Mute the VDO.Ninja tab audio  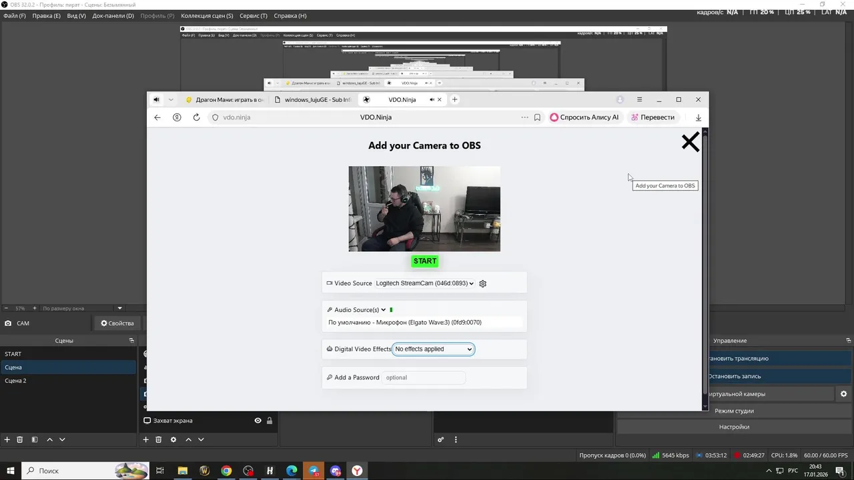click(x=432, y=100)
